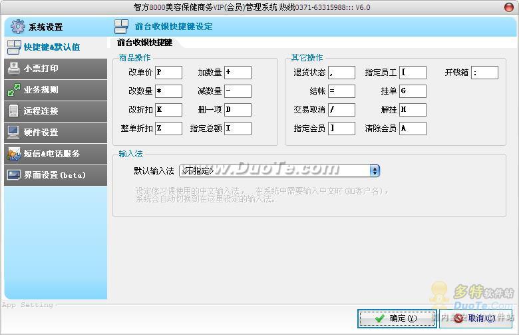This screenshot has width=519, height=335.
Task: Open the 短信&电话服务 settings page
Action: tap(56, 153)
